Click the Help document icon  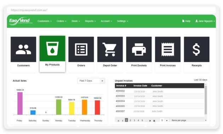(x=183, y=21)
